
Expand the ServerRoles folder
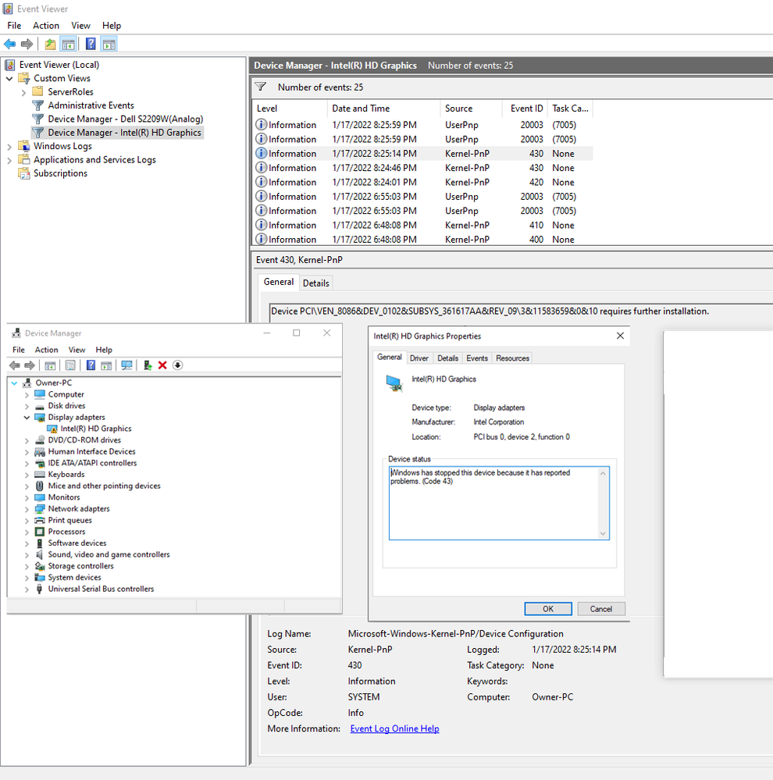(x=23, y=93)
